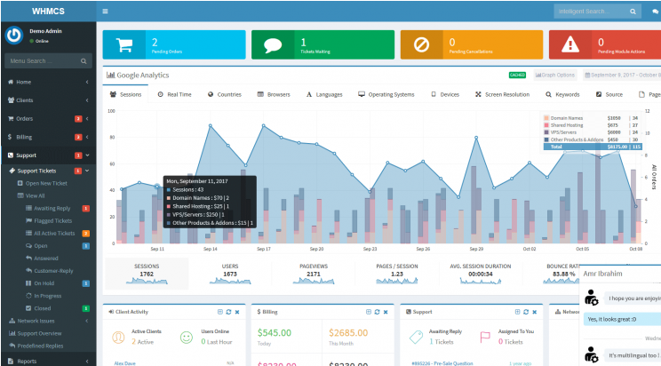
Task: Click the Menu Search magnifier icon
Action: tap(84, 61)
